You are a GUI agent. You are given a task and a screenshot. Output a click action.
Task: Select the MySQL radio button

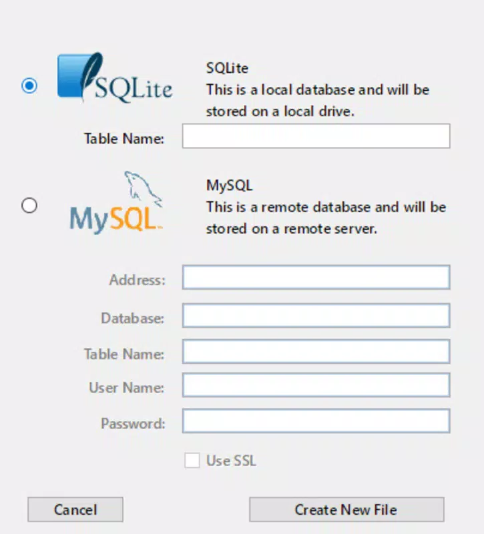[29, 206]
